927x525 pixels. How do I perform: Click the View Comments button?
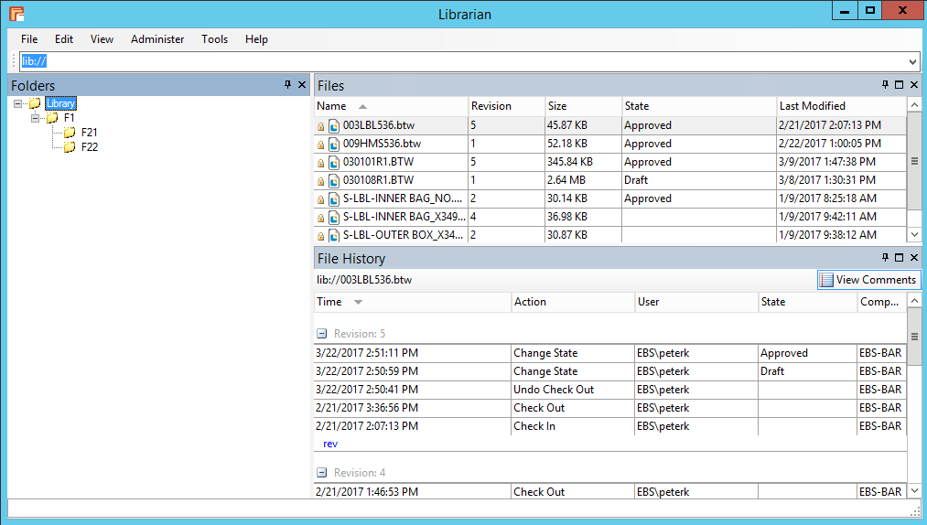pyautogui.click(x=869, y=280)
